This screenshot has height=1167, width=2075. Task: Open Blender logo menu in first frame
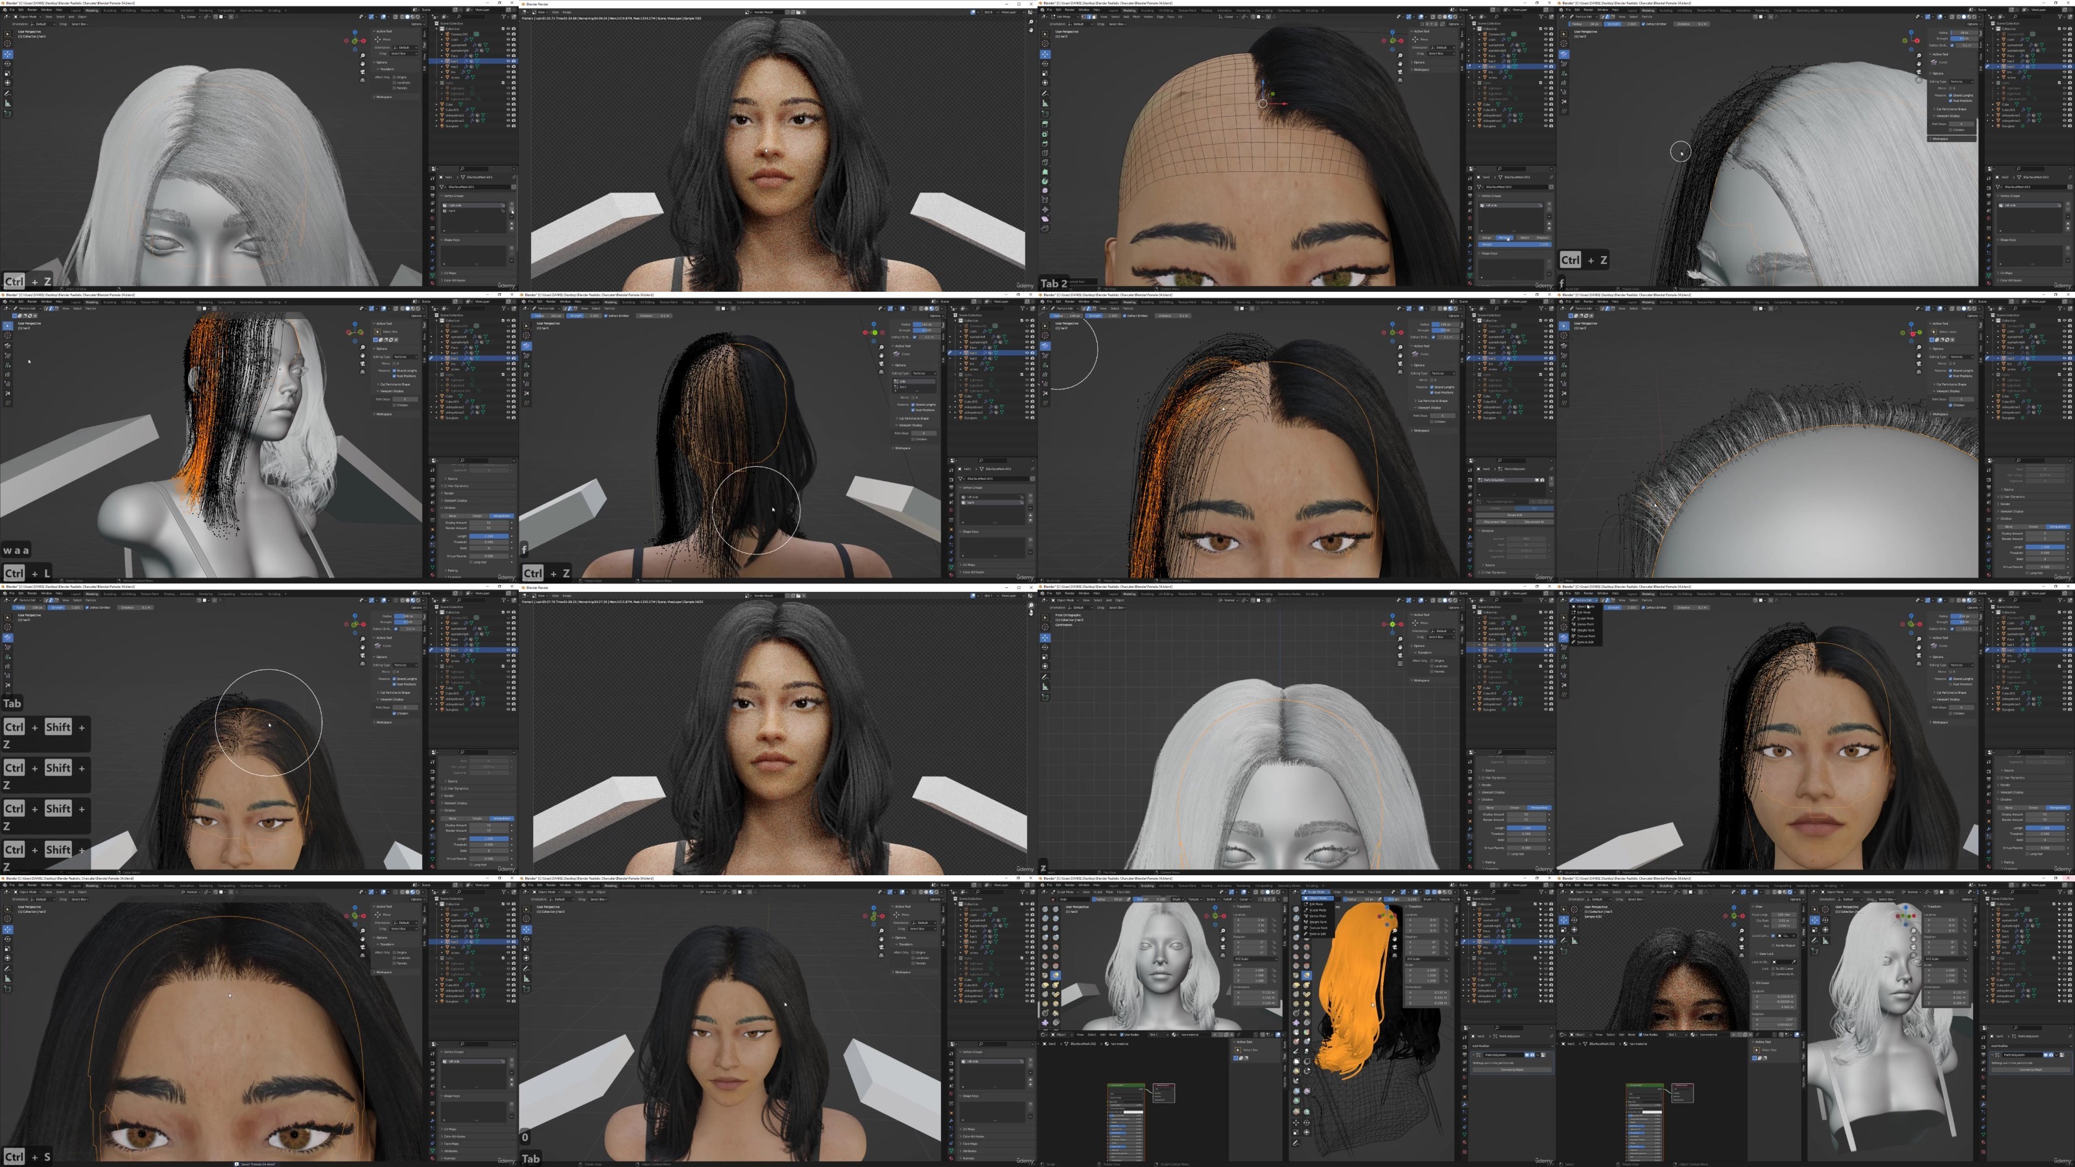[4, 10]
